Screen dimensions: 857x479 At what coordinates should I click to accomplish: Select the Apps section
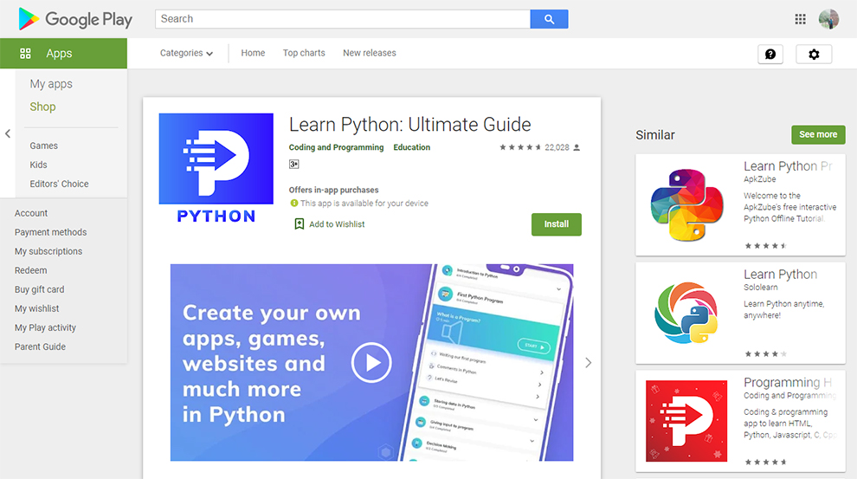tap(63, 53)
